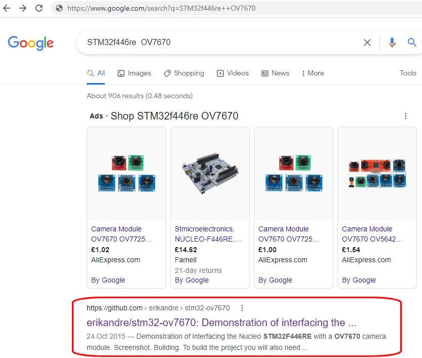Open three-dot menu beside github result
This screenshot has width=422, height=358.
pos(242,308)
